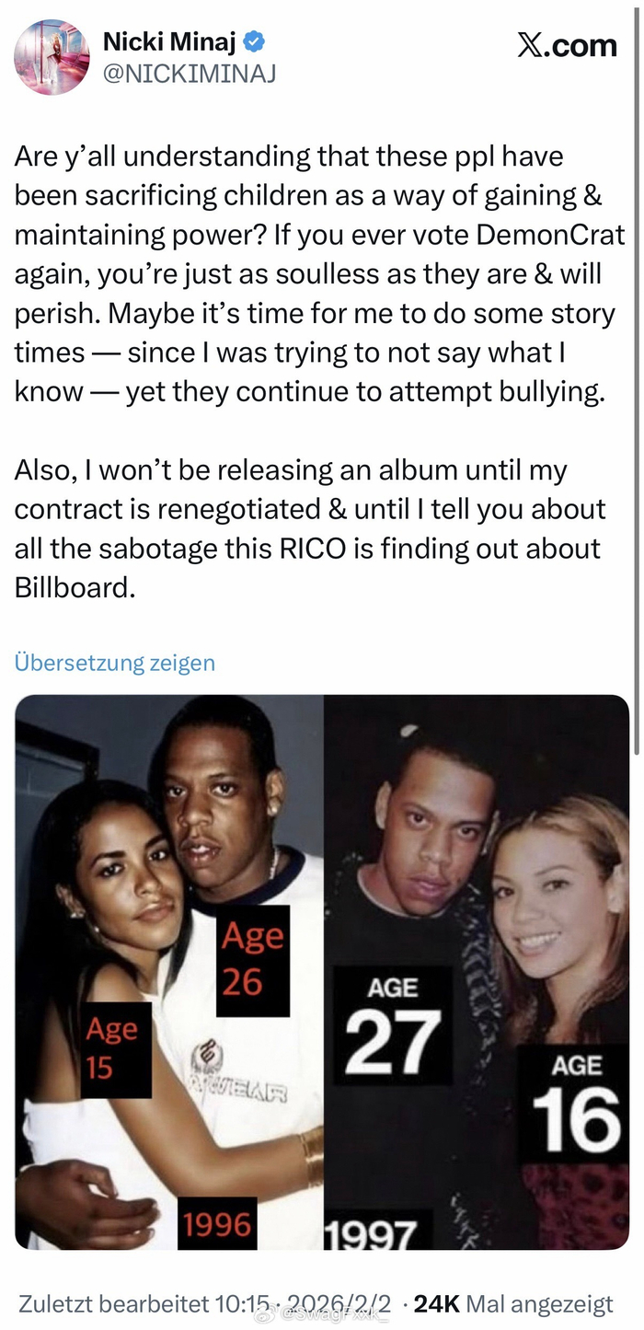
Task: Click the tweet paragraph mentioning Billboard
Action: tap(309, 528)
